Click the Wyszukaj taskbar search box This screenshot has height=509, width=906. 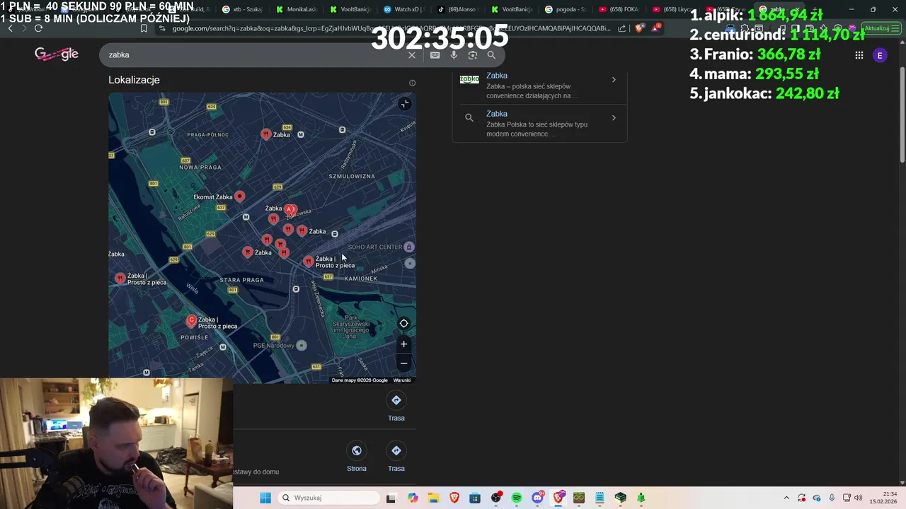click(x=329, y=498)
